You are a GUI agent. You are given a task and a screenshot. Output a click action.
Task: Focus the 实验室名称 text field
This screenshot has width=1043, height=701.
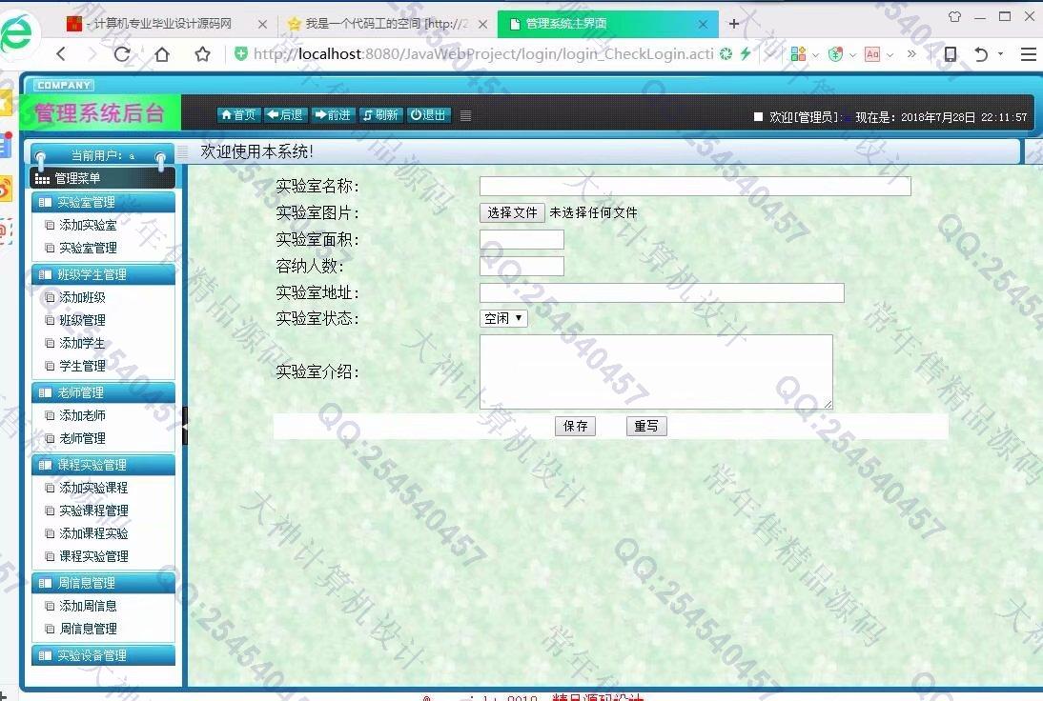coord(694,187)
